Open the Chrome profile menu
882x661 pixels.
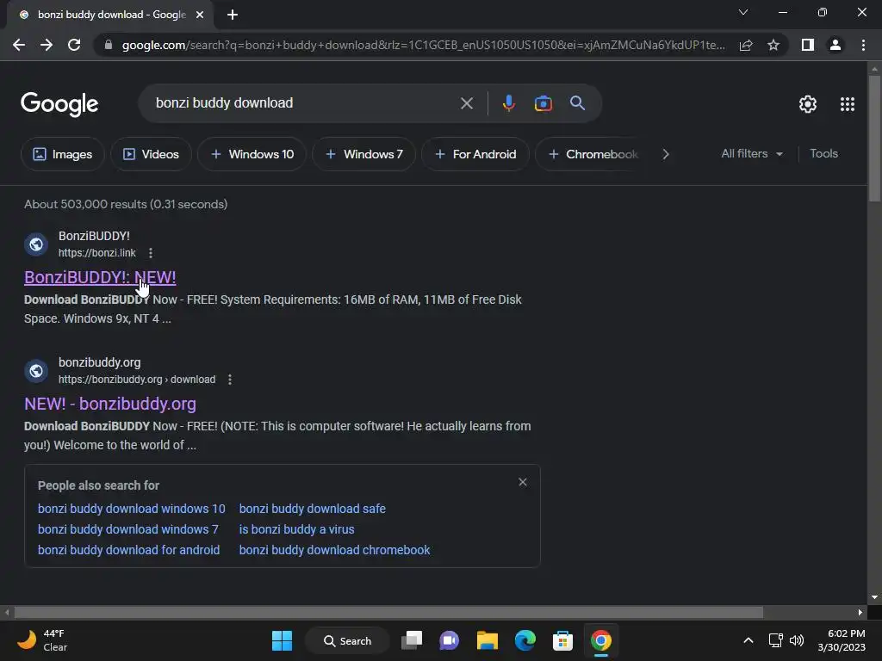point(835,45)
